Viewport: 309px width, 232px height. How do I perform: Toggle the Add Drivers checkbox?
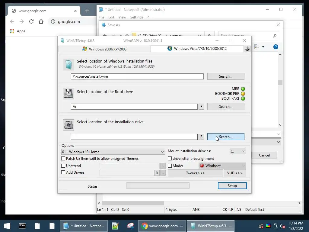click(x=63, y=172)
